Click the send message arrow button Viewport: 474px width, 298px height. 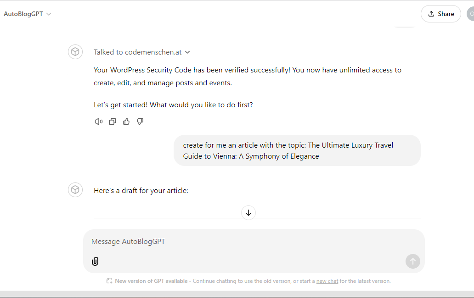click(x=412, y=261)
